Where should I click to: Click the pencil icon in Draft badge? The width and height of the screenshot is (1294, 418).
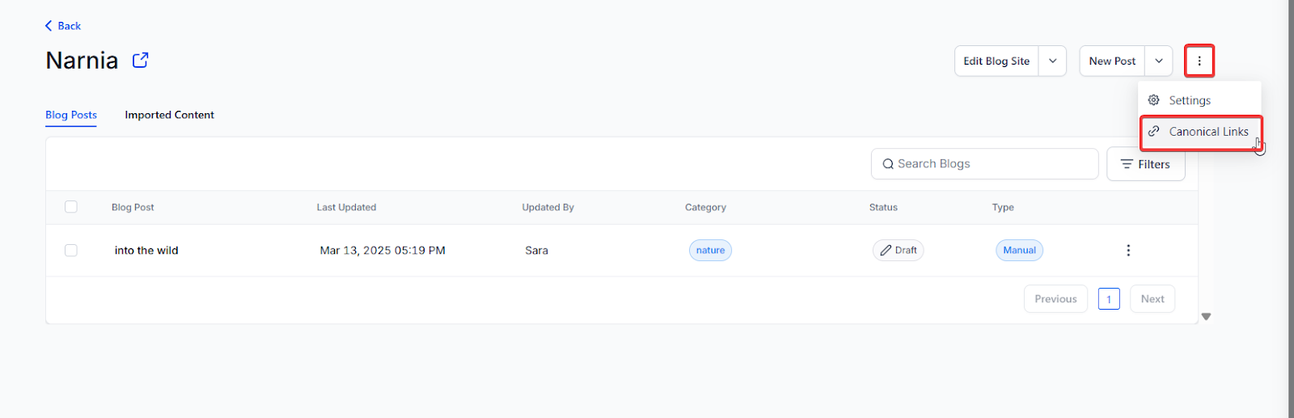pos(886,251)
